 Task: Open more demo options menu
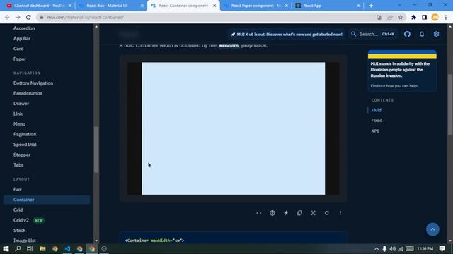[x=340, y=213]
